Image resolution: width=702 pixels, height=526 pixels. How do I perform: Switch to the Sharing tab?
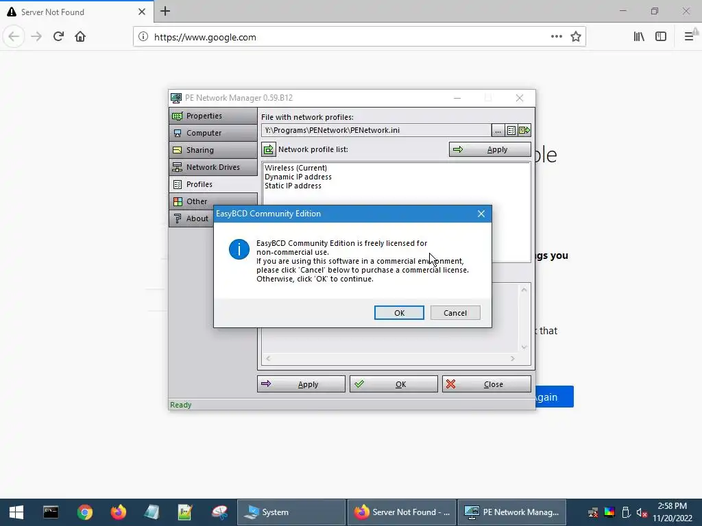click(x=213, y=150)
